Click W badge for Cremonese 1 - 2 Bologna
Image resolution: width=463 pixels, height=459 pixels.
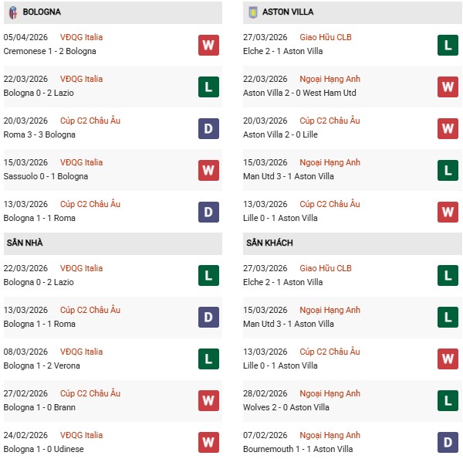click(208, 45)
